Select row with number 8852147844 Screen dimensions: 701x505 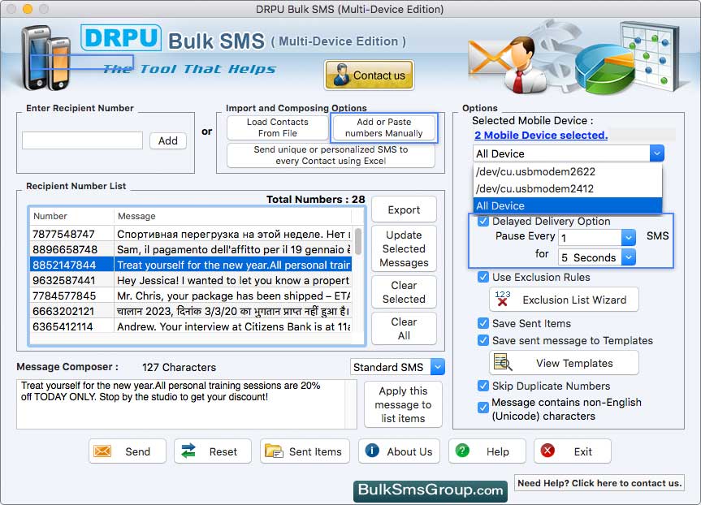pyautogui.click(x=192, y=265)
